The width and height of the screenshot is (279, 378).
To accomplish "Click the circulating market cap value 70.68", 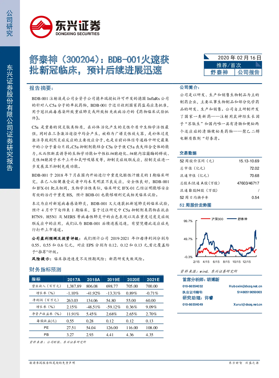I will pos(254,176).
